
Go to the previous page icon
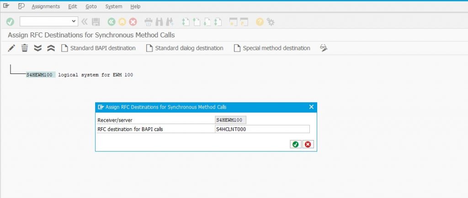(x=197, y=22)
